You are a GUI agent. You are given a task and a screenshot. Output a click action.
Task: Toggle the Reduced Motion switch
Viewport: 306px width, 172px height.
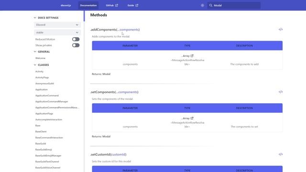76,39
